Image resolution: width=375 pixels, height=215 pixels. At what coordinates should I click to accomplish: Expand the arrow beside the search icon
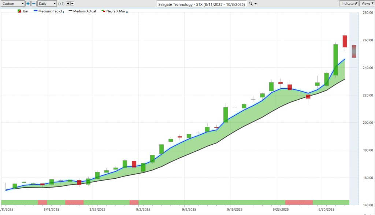coord(256,4)
